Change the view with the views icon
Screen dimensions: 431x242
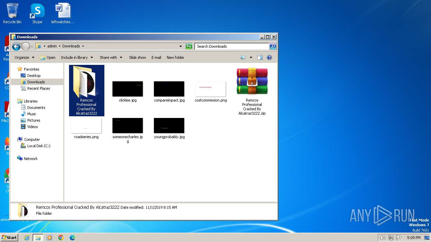pos(243,57)
